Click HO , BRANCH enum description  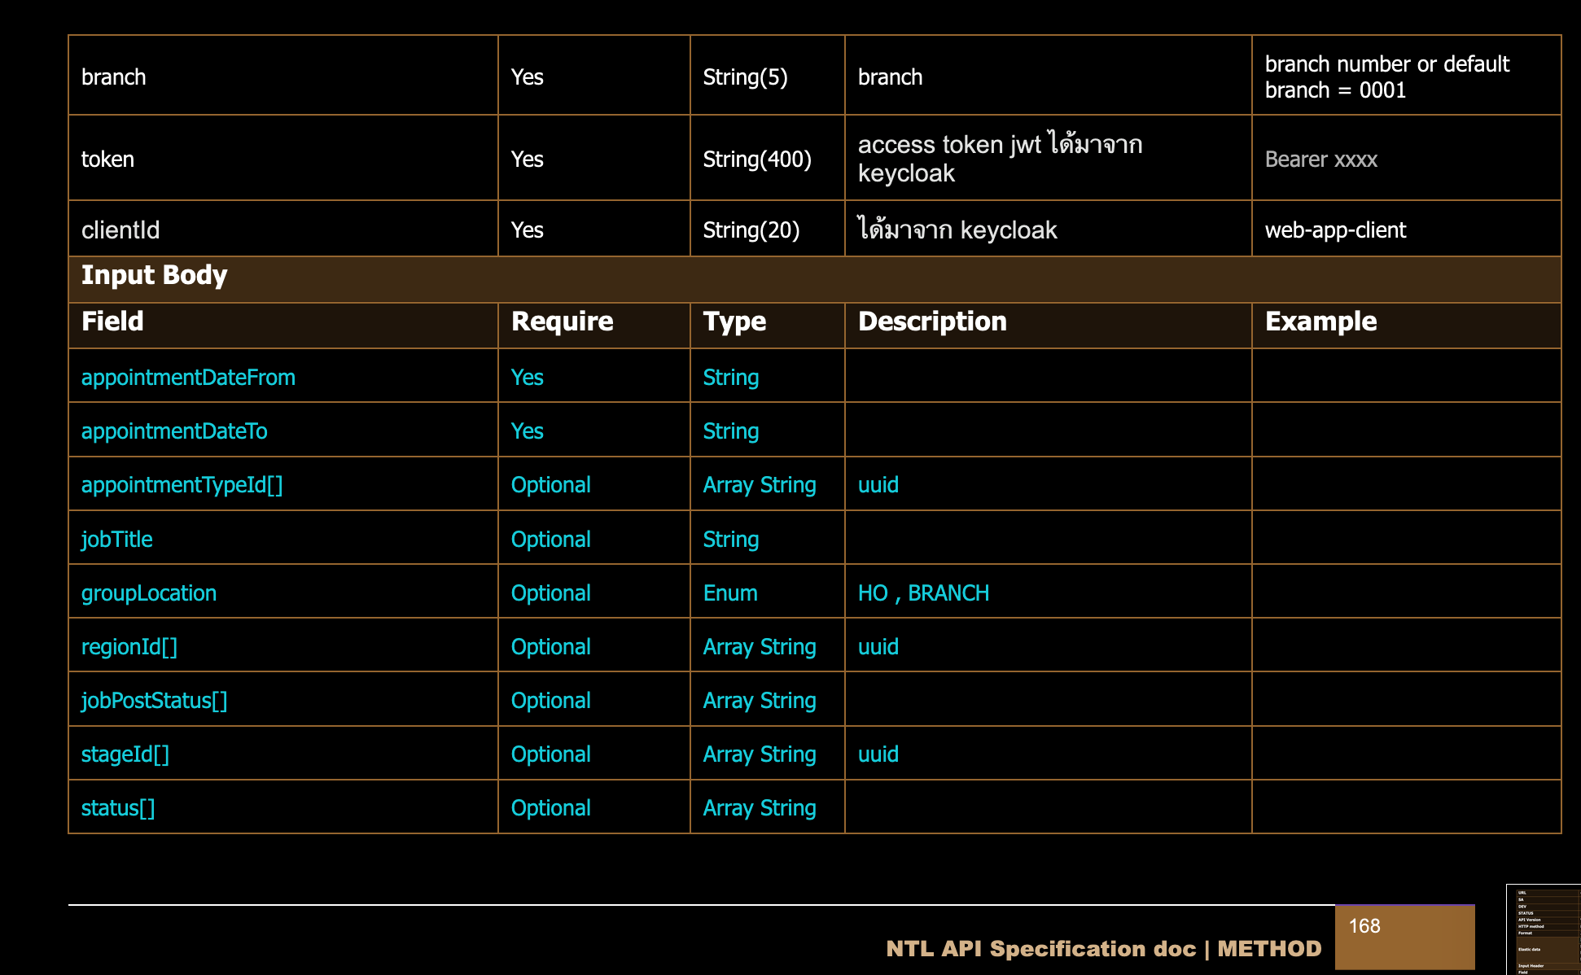(x=923, y=593)
